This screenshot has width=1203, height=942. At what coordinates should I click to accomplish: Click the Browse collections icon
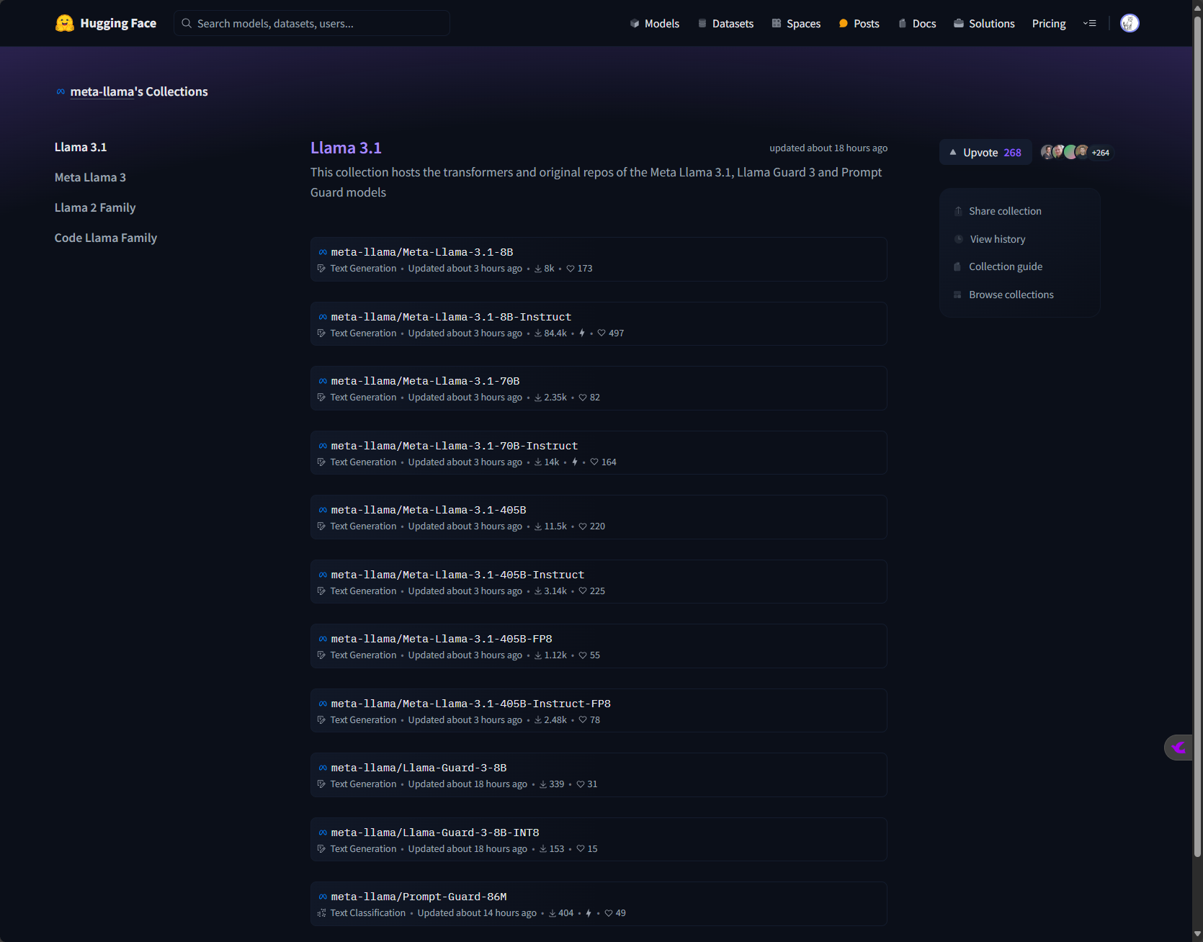point(957,295)
